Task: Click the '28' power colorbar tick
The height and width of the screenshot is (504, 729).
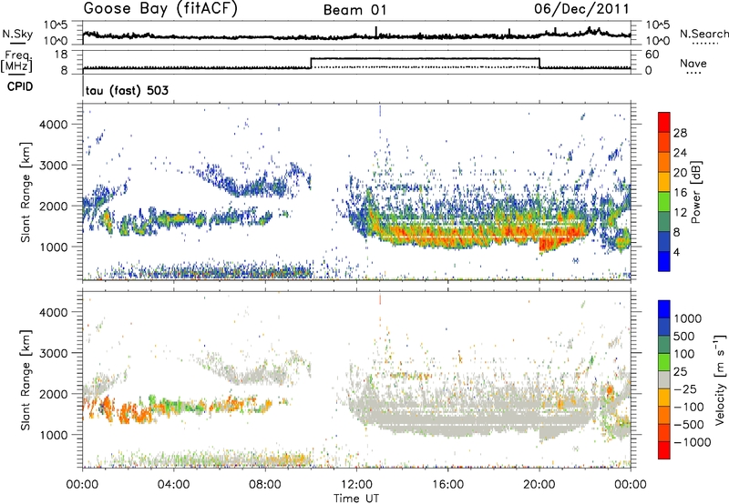Action: (680, 133)
